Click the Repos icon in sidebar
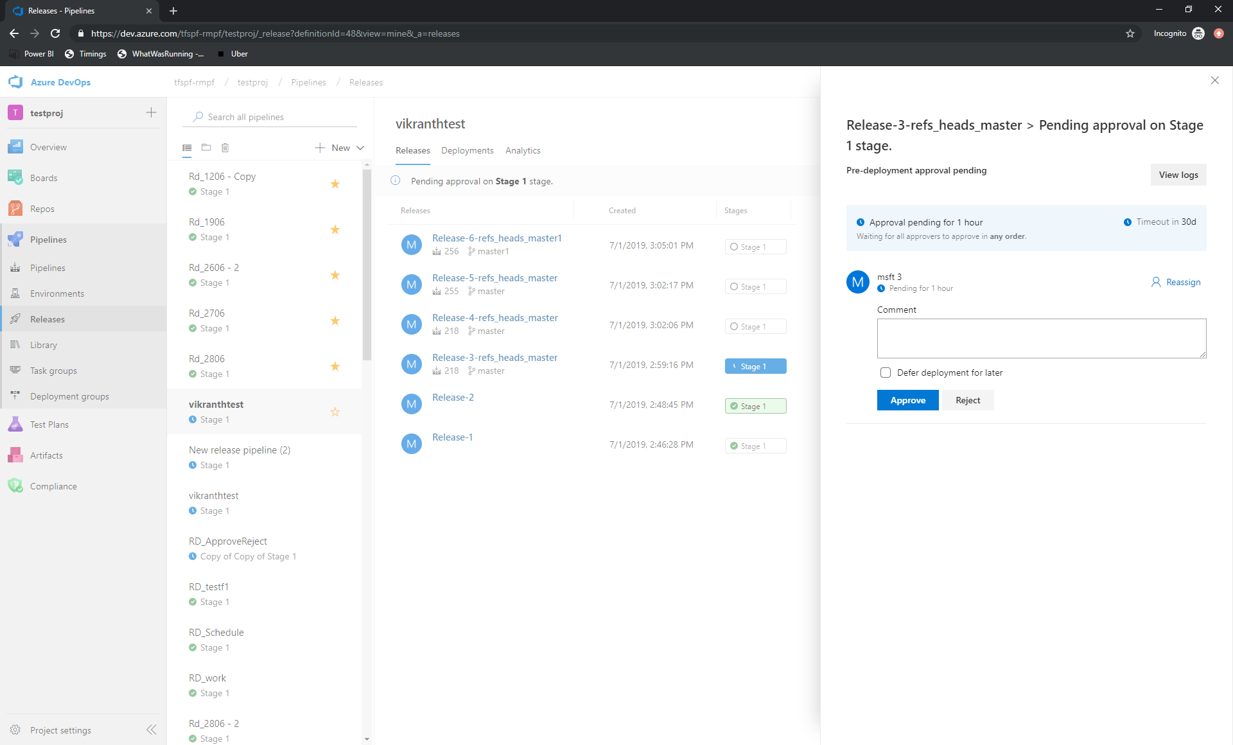Viewport: 1233px width, 745px height. pyautogui.click(x=15, y=208)
